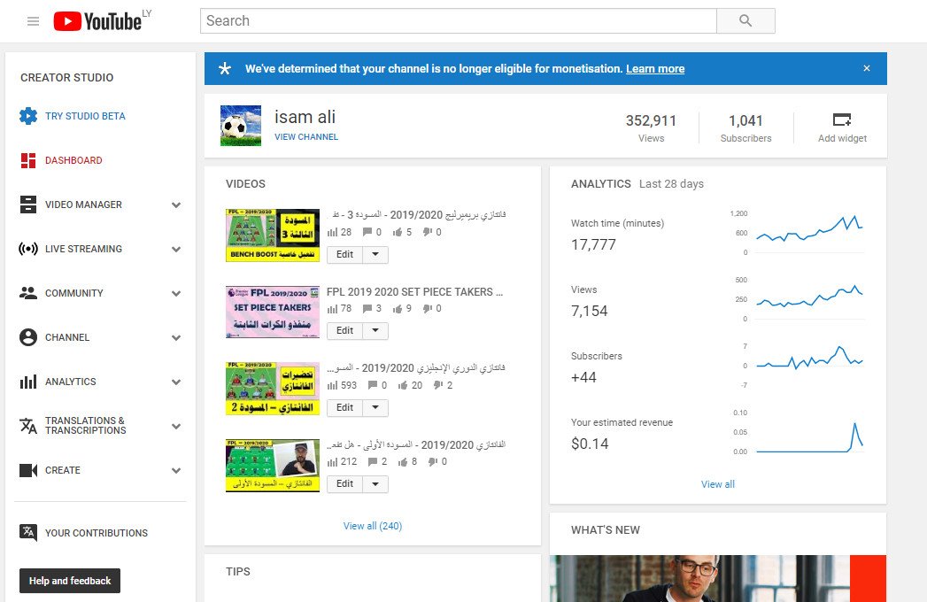The width and height of the screenshot is (927, 602).
Task: Open Community menu item
Action: coord(73,293)
